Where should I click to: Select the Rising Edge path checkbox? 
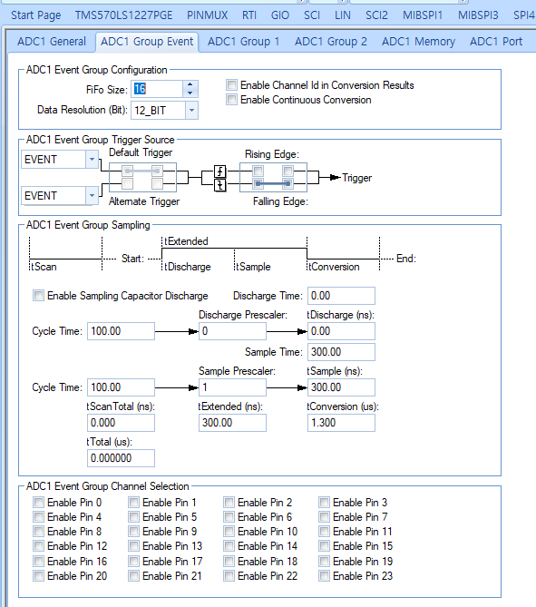[x=258, y=171]
